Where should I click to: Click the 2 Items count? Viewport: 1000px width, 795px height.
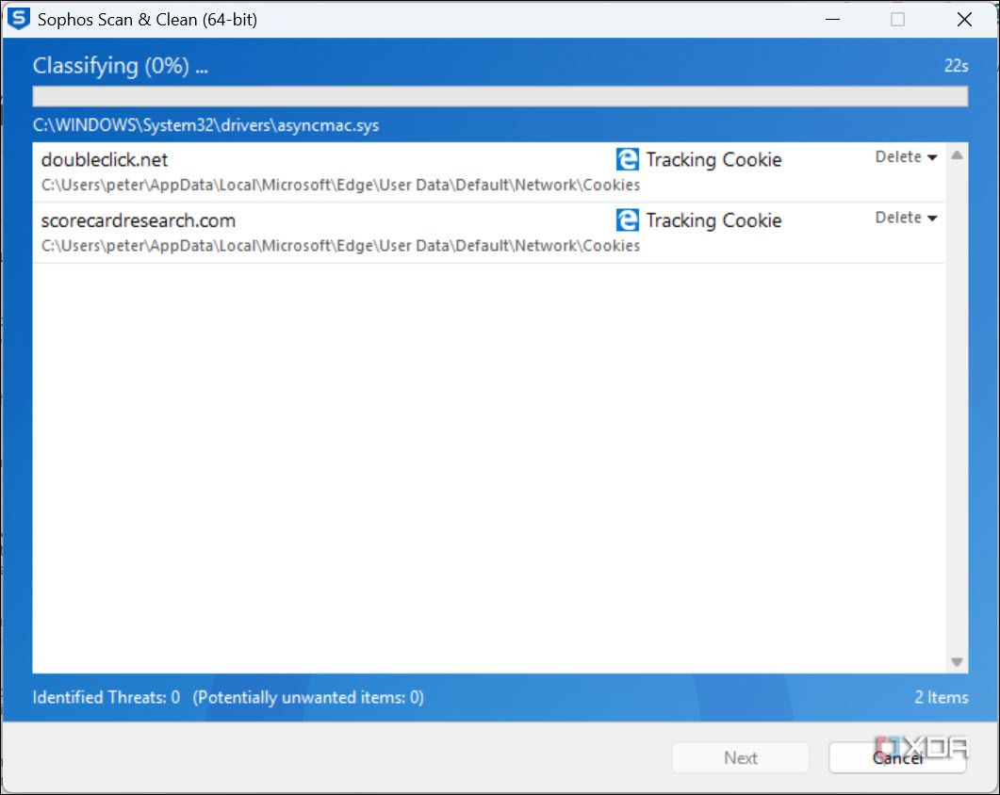click(942, 697)
